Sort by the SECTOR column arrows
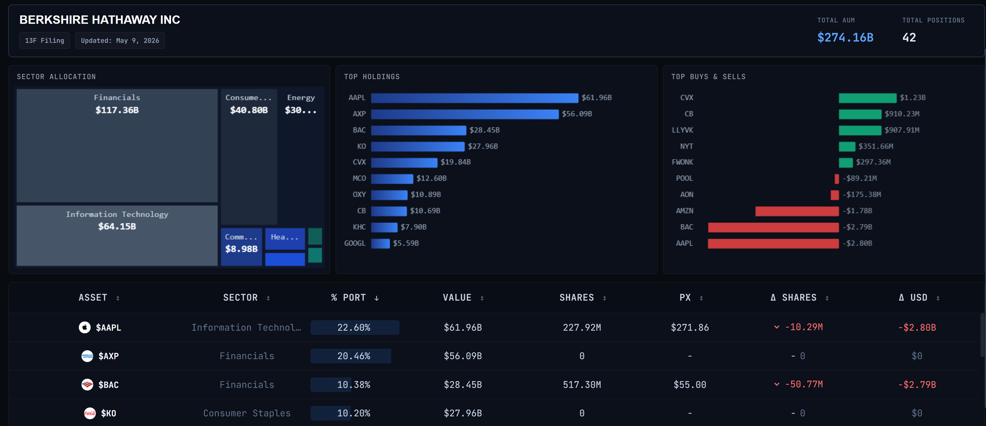The height and width of the screenshot is (426, 986). pyautogui.click(x=268, y=298)
